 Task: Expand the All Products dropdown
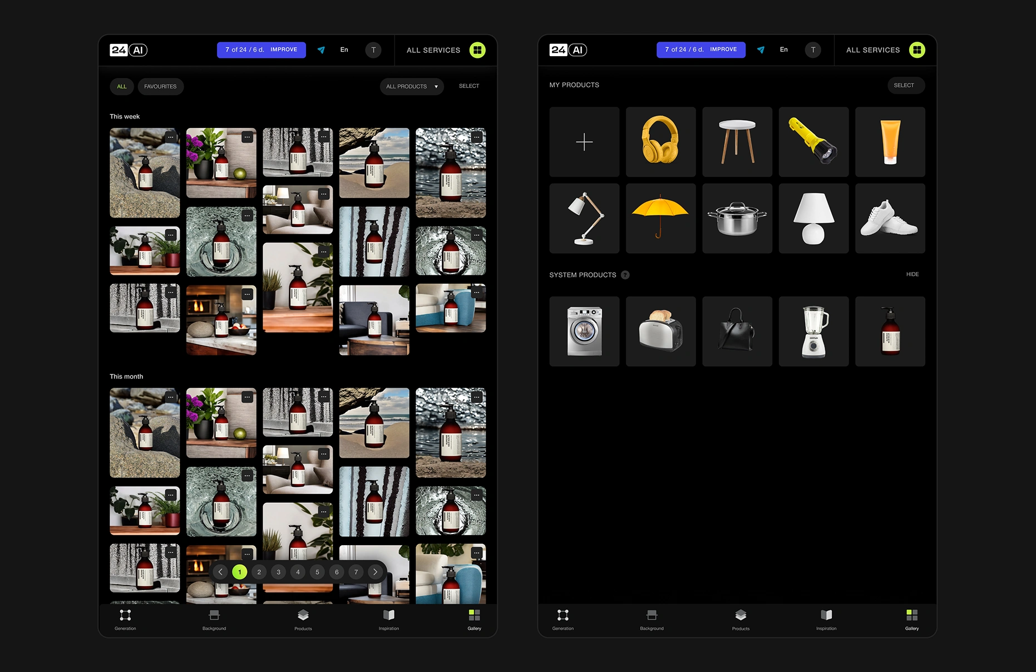pyautogui.click(x=412, y=86)
